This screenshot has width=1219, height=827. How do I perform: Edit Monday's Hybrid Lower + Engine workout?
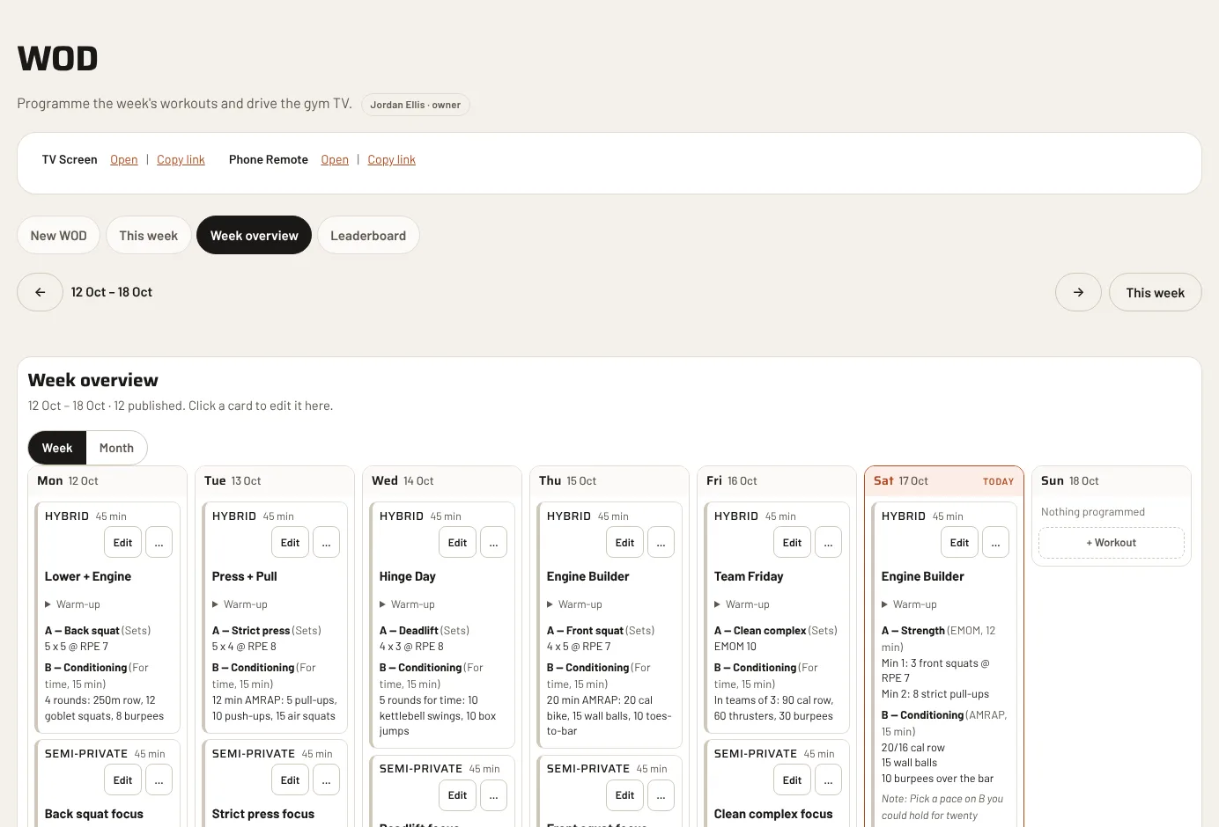(x=123, y=543)
